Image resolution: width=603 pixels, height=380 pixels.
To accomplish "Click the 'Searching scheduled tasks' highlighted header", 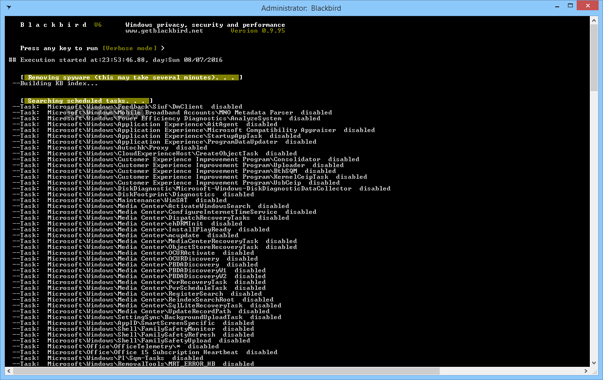I will (87, 101).
